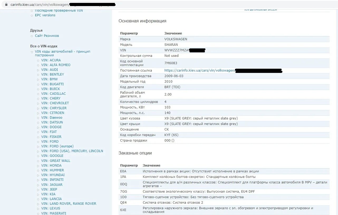Open the VIN: ALFA ROMEO page

(x=56, y=65)
